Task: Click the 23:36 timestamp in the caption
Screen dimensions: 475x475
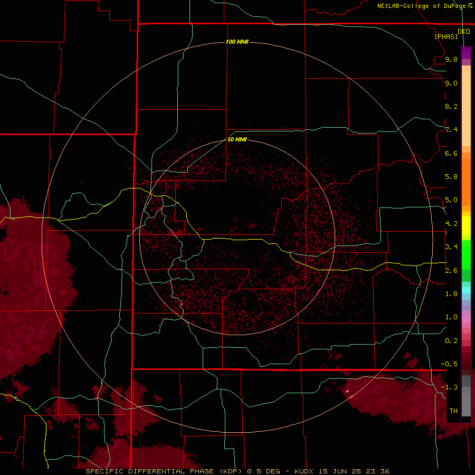Action: [376, 471]
